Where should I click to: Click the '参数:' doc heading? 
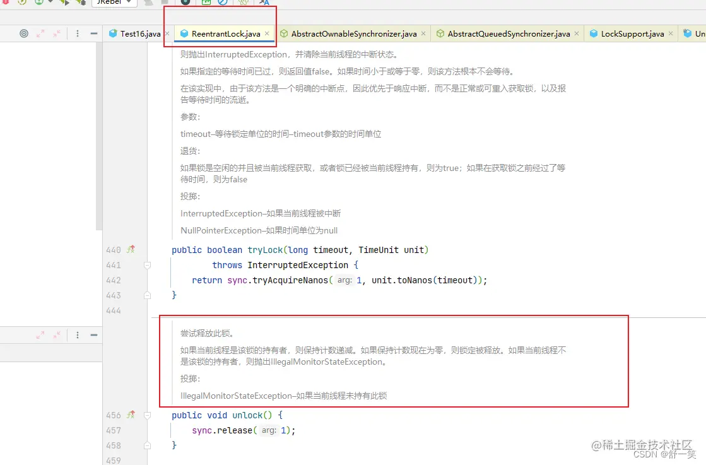(190, 117)
